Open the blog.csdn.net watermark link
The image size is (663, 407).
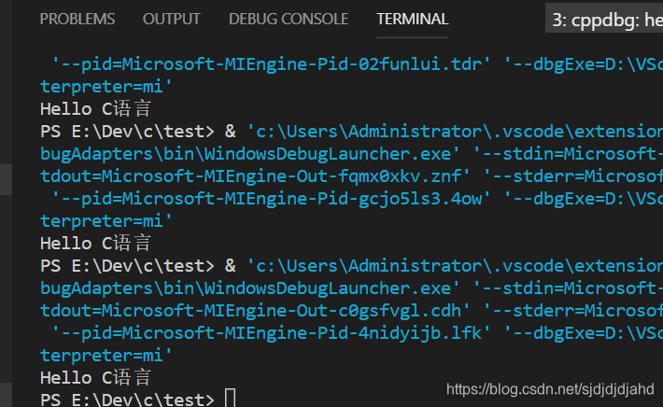(550, 389)
